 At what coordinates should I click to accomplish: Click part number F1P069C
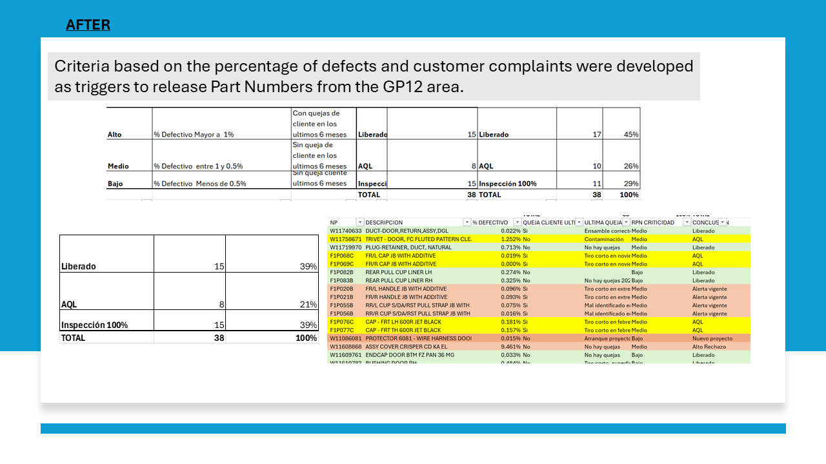[x=342, y=264]
